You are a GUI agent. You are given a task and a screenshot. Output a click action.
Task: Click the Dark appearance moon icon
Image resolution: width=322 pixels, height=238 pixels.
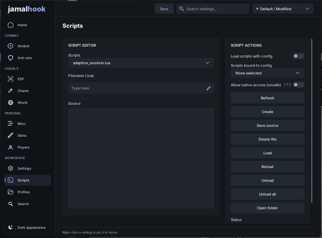click(11, 227)
